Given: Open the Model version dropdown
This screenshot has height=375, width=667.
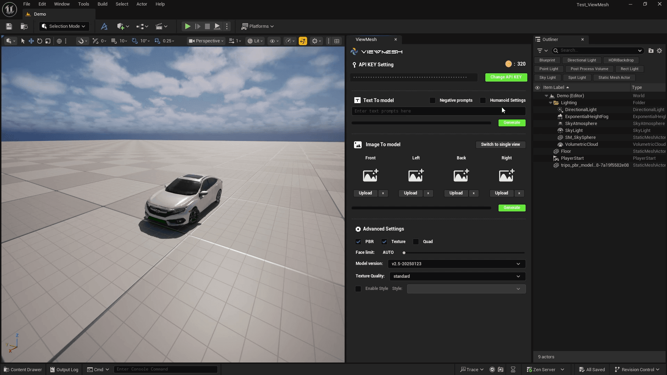Looking at the screenshot, I should pyautogui.click(x=456, y=264).
